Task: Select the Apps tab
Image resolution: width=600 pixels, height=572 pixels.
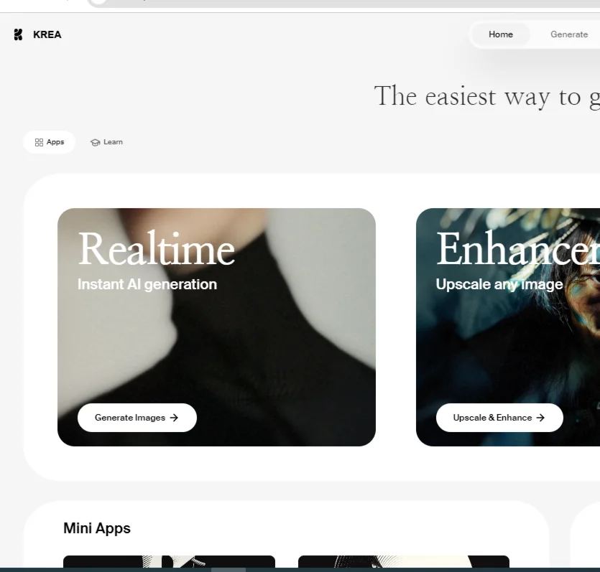Action: pos(50,142)
